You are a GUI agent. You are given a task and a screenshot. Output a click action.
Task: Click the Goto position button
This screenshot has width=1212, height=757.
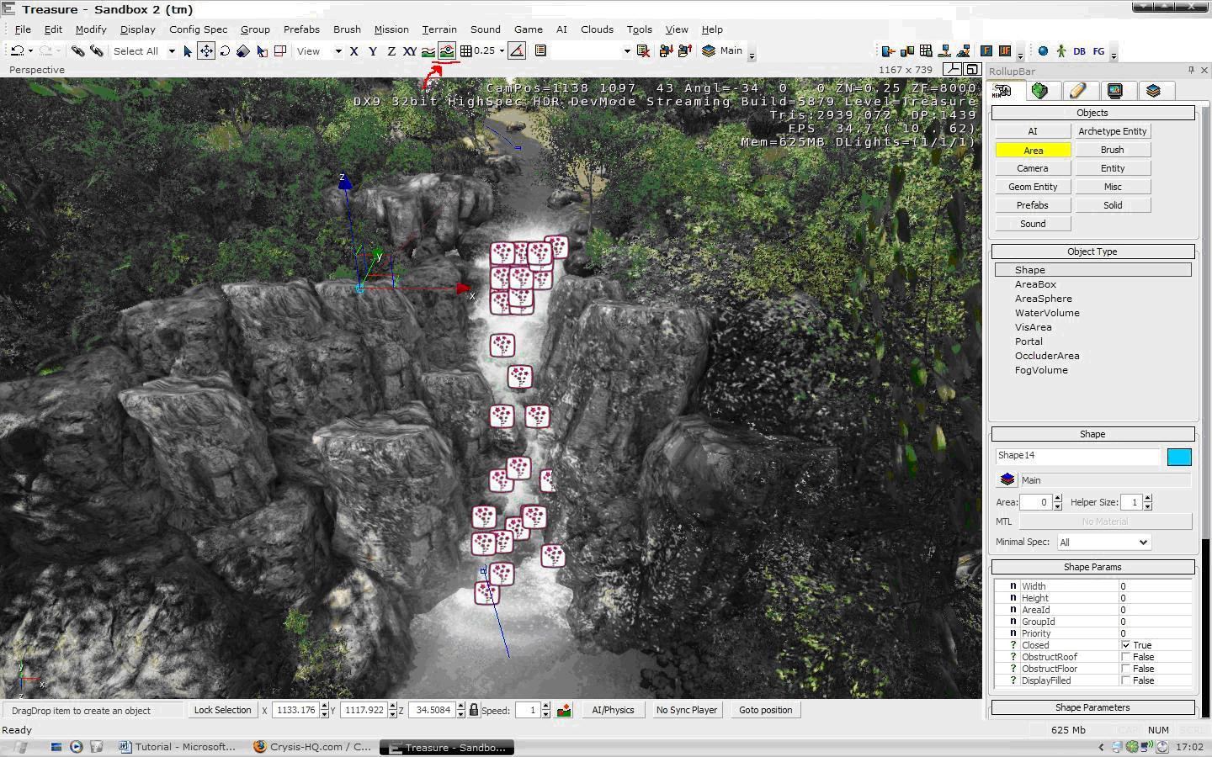[x=765, y=710]
